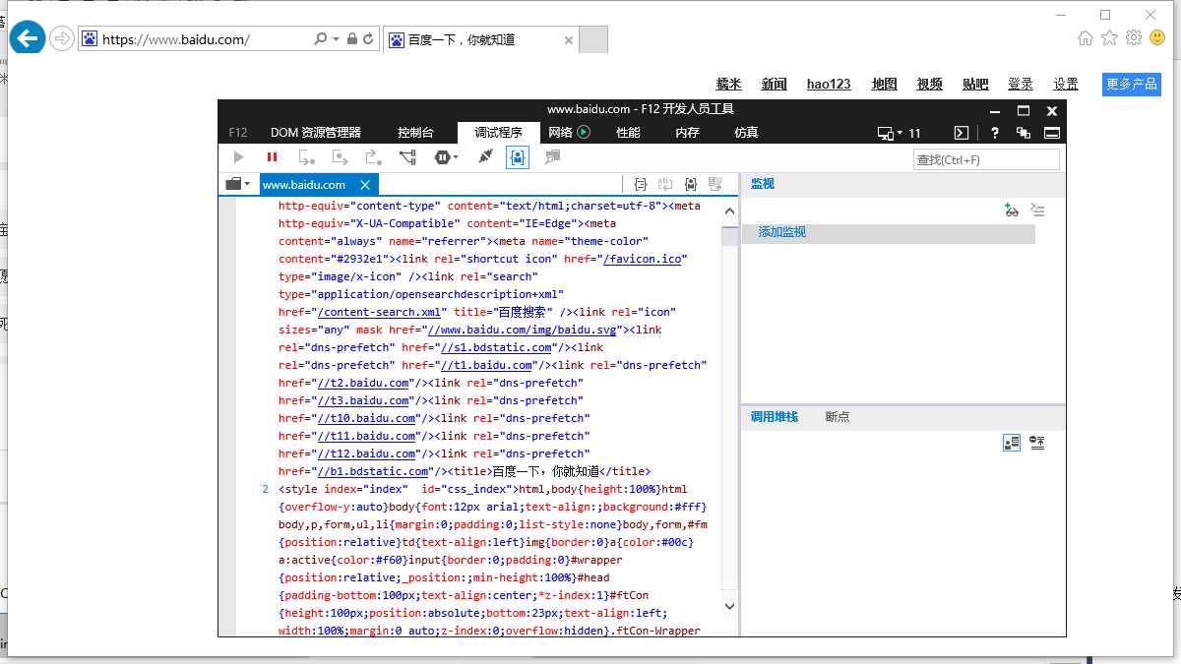Click the /favicon.ico link in source

[x=645, y=259]
